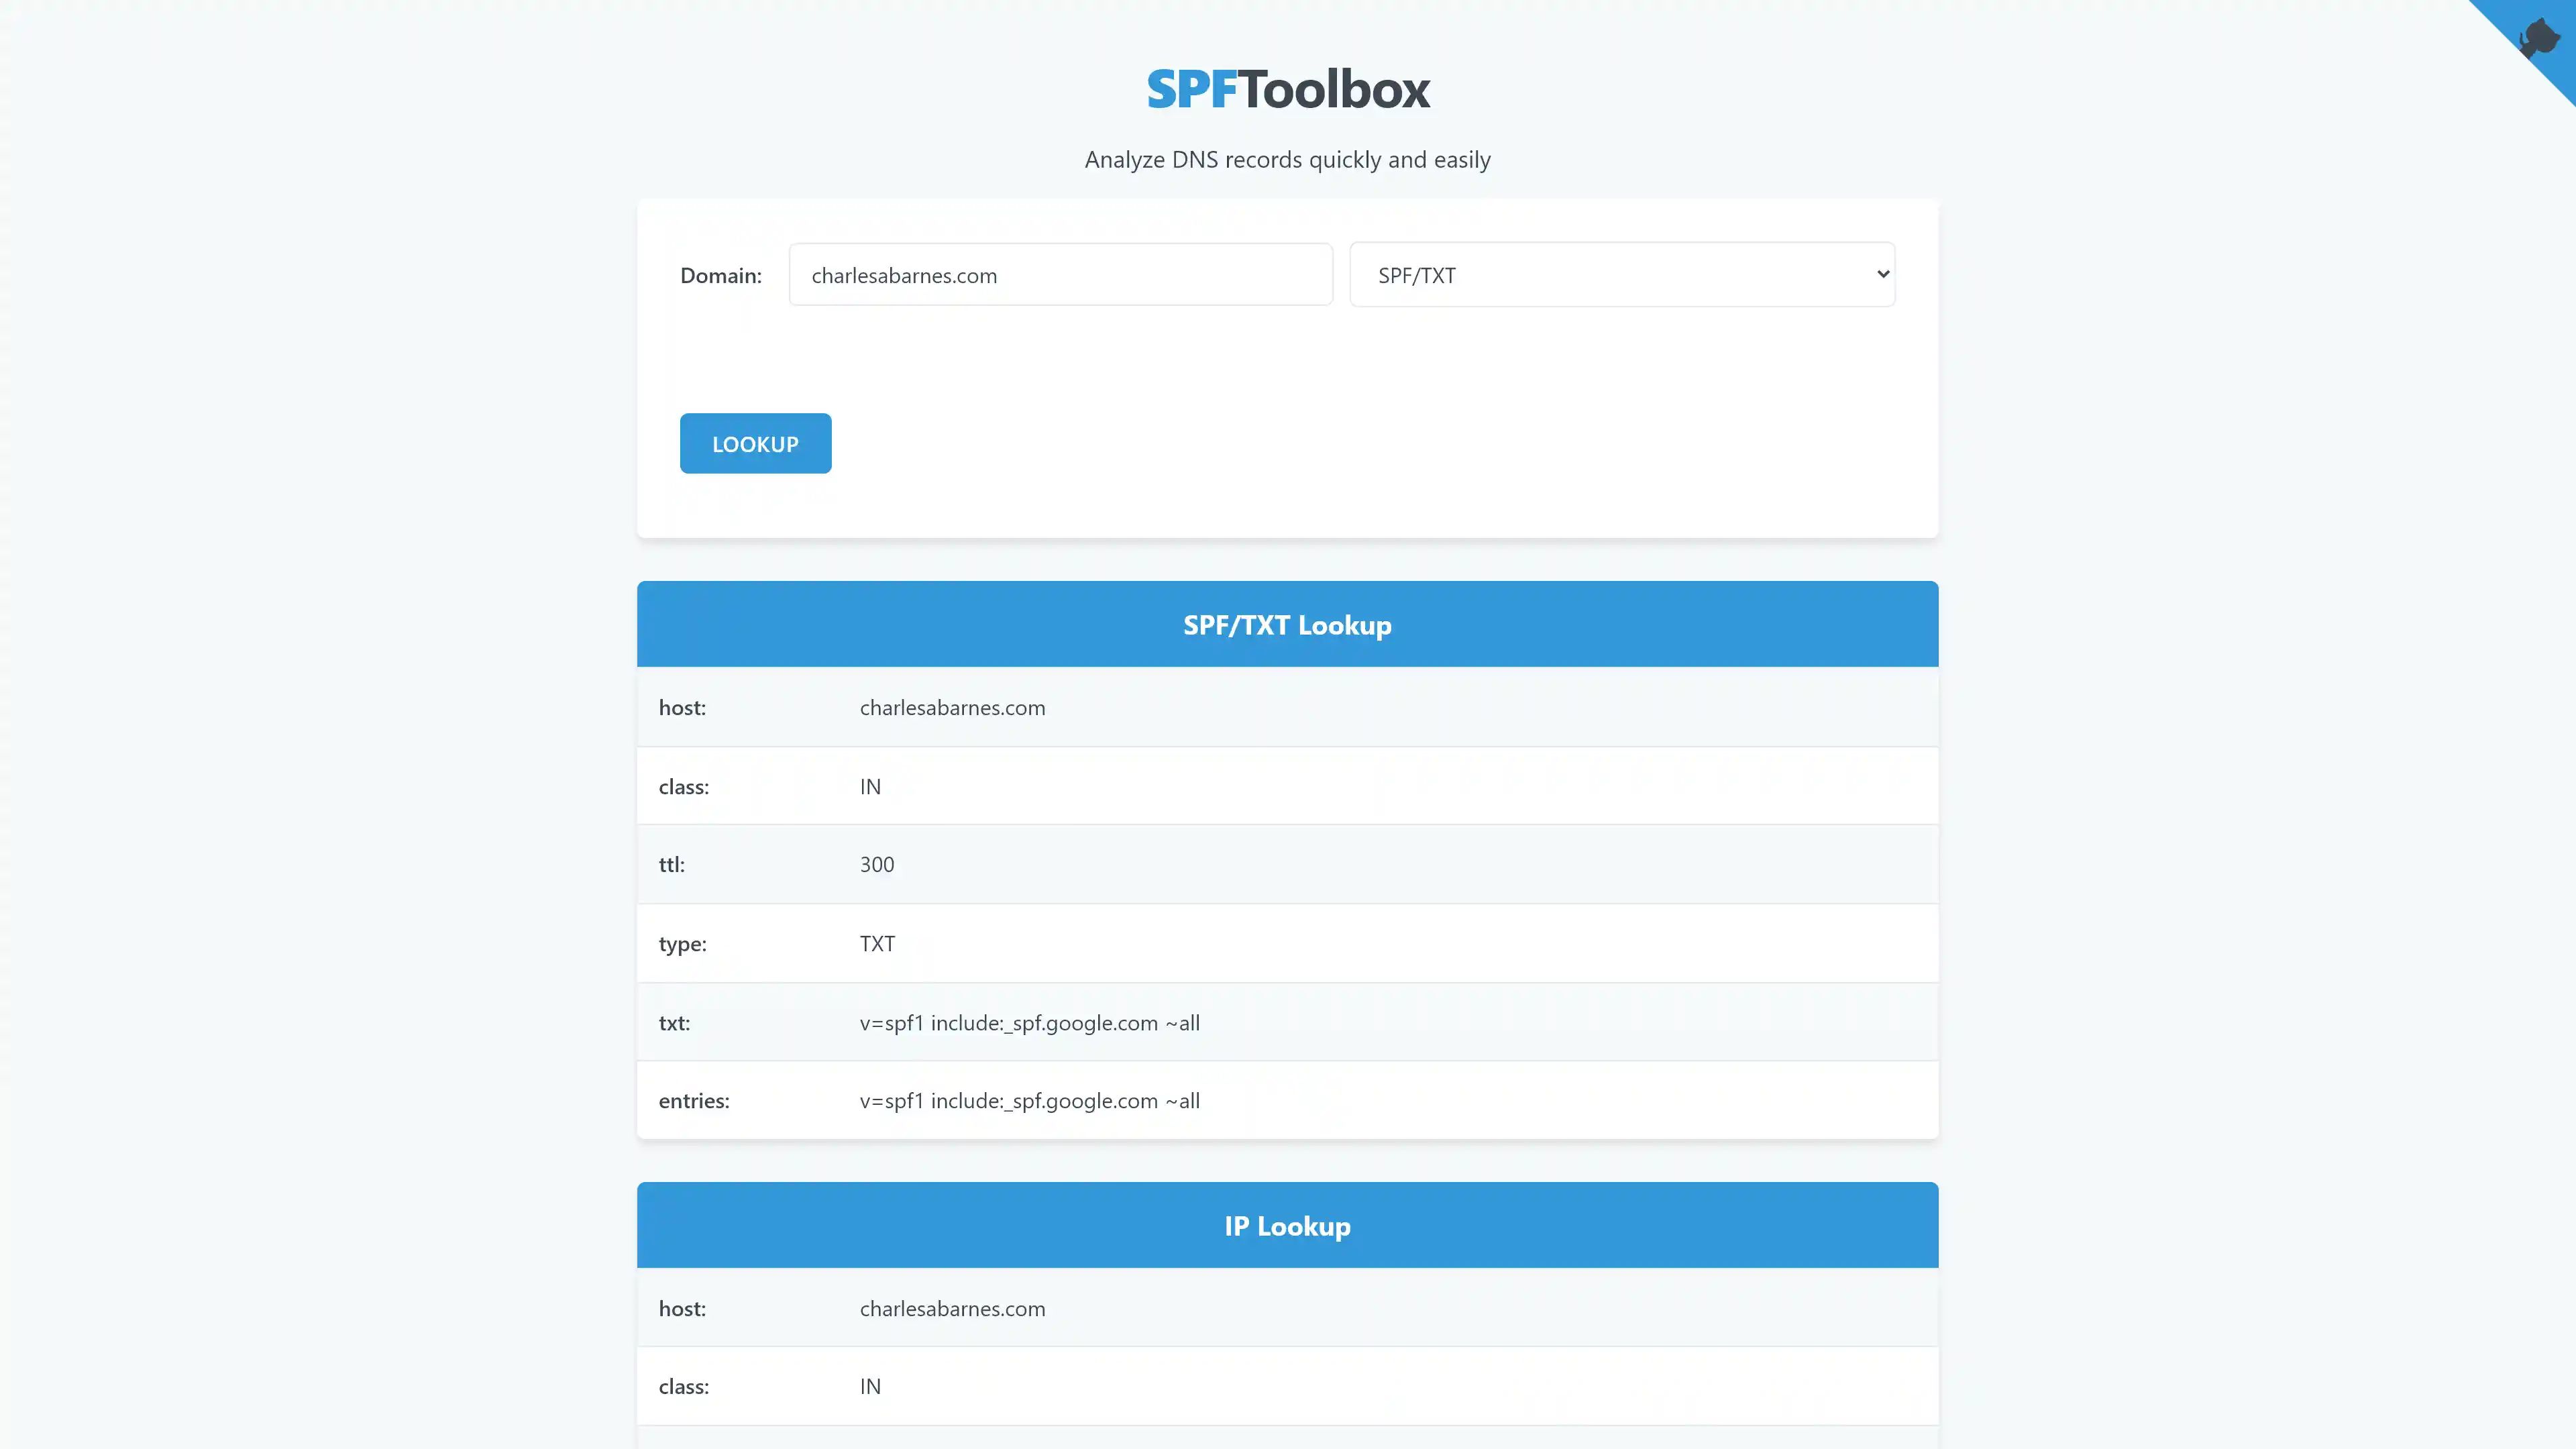
Task: Click the txt: row label
Action: point(674,1023)
